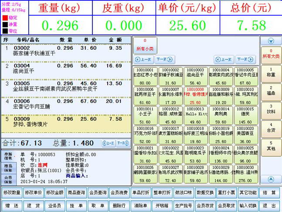Switch to the 商品信息 tab
This screenshot has width=282, height=212.
[8, 168]
